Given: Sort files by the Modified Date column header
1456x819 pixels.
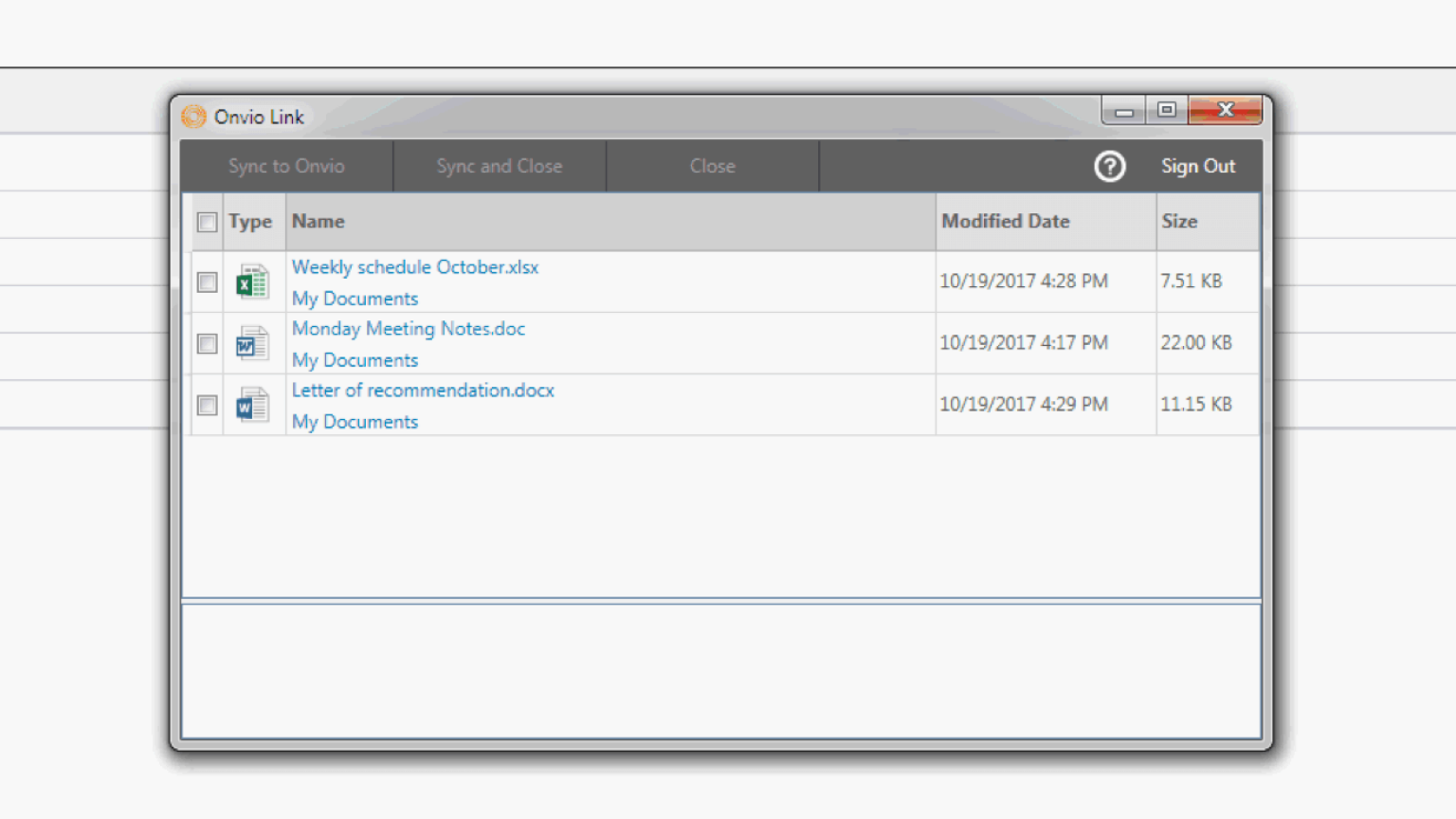Looking at the screenshot, I should [x=1005, y=221].
